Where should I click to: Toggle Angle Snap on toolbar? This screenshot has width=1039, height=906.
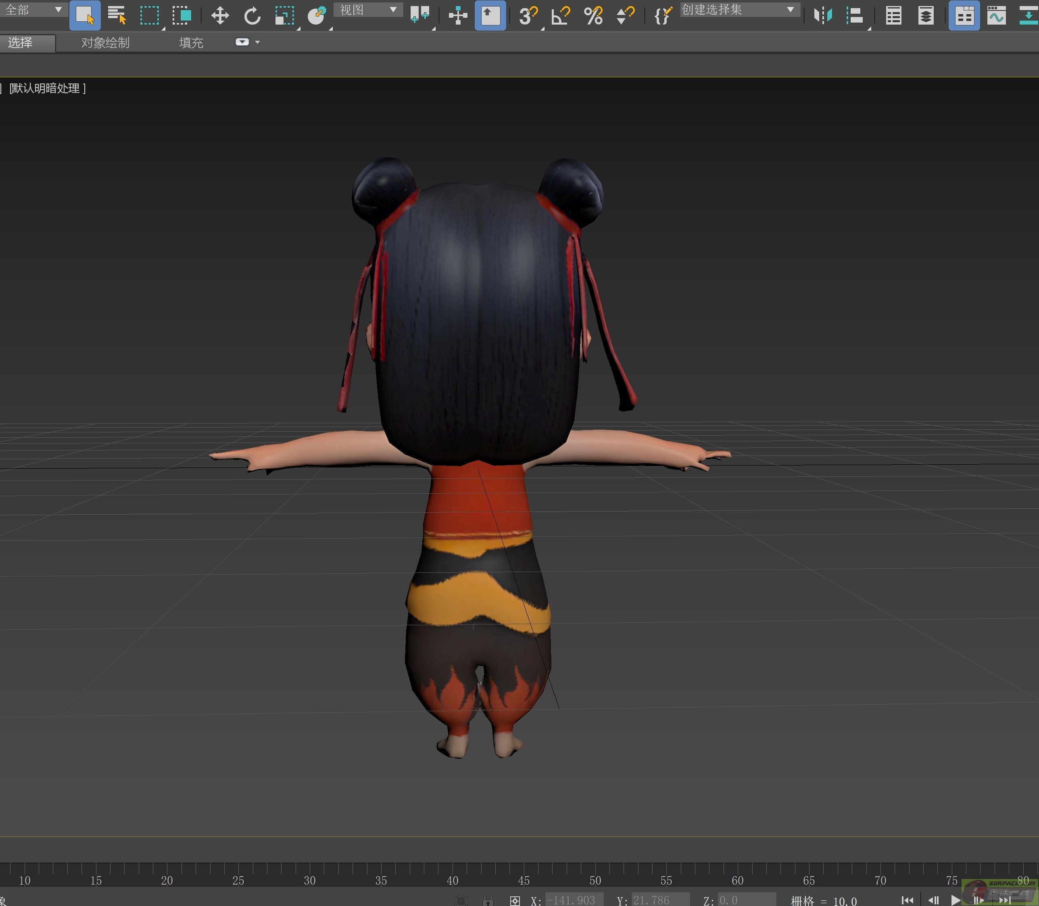click(560, 16)
